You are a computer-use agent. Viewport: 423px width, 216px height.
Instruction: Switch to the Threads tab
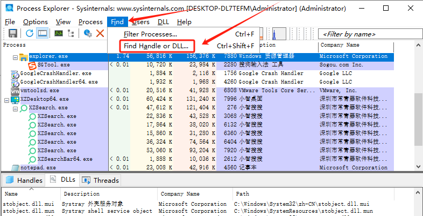[x=100, y=180]
